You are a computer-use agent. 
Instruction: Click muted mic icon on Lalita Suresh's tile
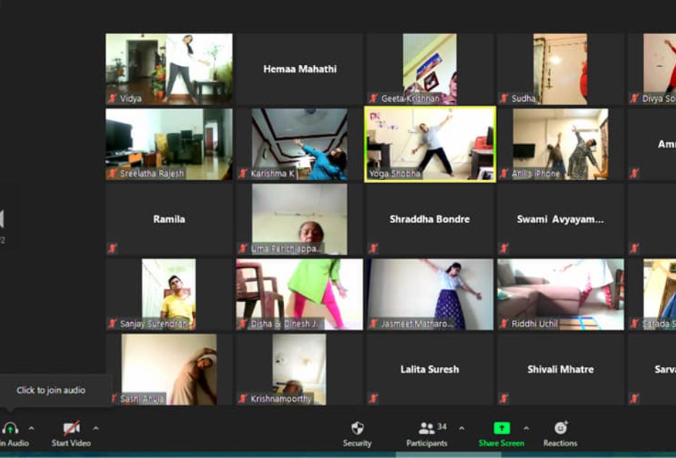(373, 398)
